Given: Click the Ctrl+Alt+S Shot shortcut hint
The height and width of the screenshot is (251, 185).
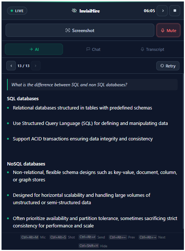Looking at the screenshot, I should [62, 237].
